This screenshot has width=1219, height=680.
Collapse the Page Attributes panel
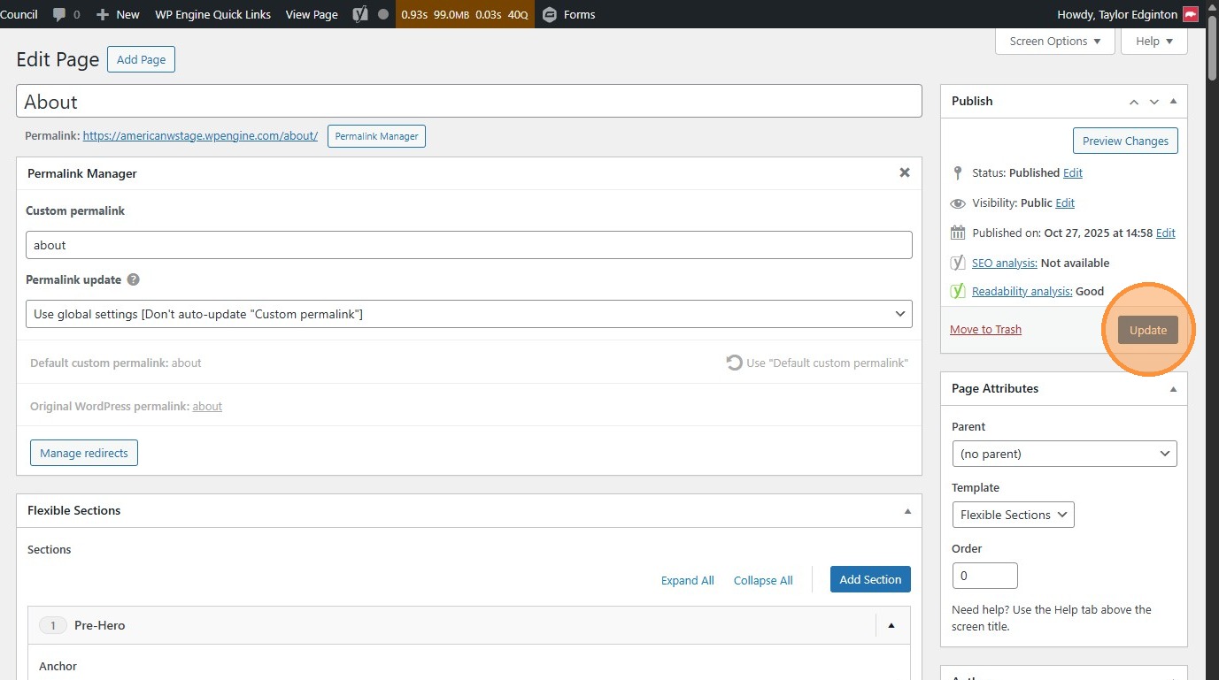1174,389
